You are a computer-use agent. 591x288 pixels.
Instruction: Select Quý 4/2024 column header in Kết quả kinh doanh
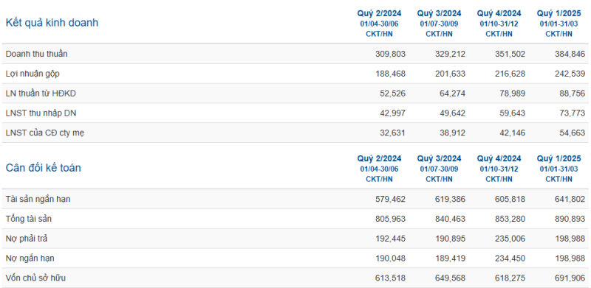click(499, 13)
